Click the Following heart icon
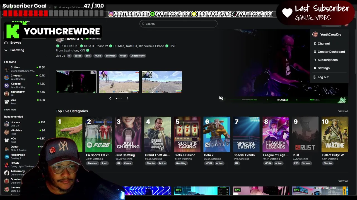The width and height of the screenshot is (357, 200). 6,50
